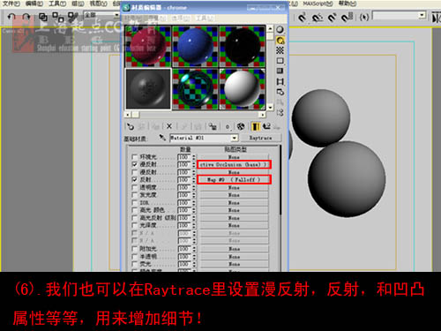Select the black sphere sample slot
This screenshot has height=331, width=441.
tap(242, 46)
